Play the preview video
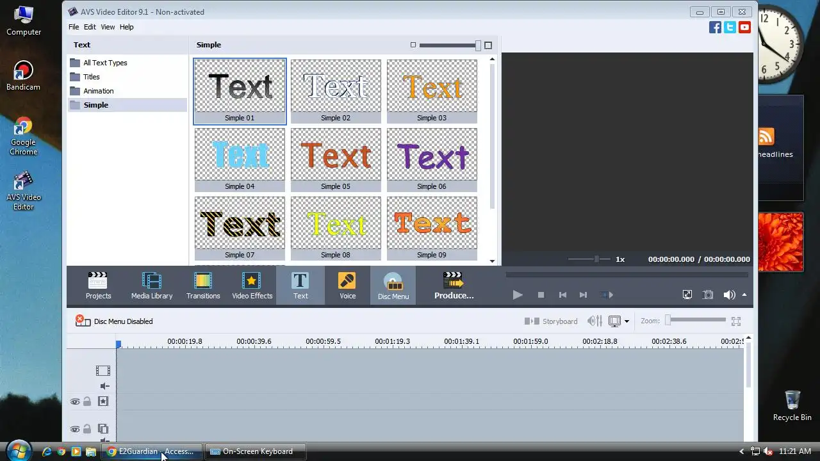Screen dimensions: 820x461 (x=518, y=295)
